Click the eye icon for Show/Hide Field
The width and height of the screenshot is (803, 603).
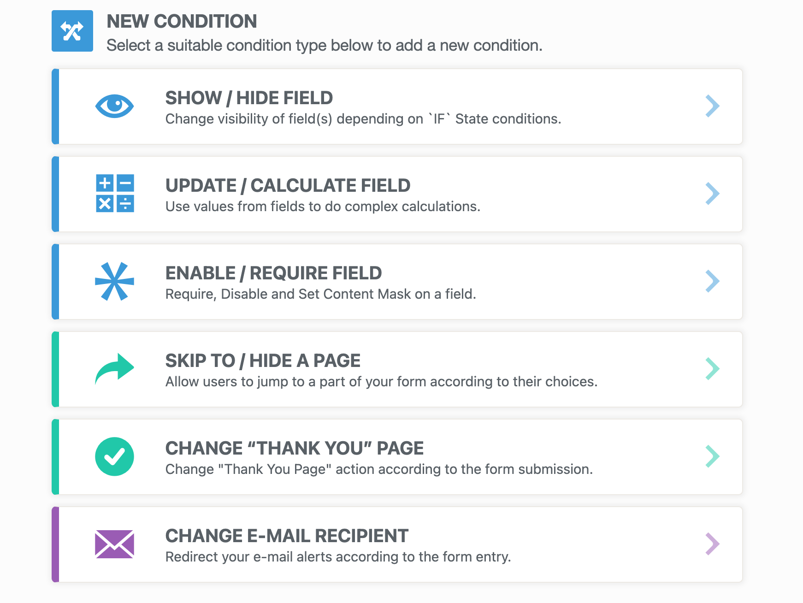click(114, 106)
